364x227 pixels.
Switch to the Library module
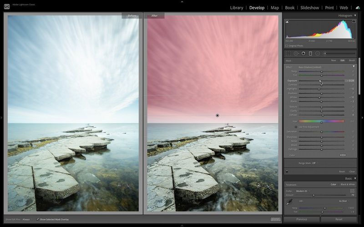pyautogui.click(x=237, y=8)
